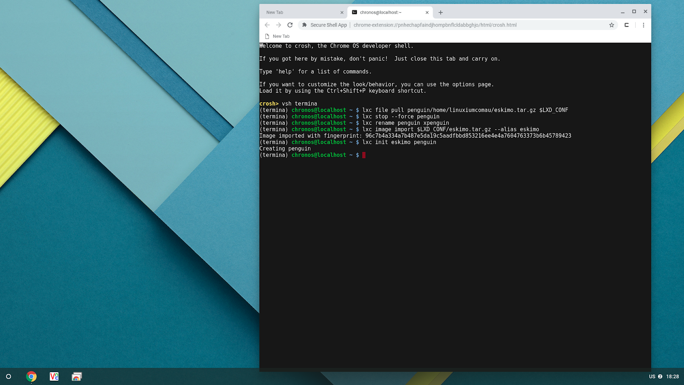Click the Secure Shell App puzzle-piece icon
The height and width of the screenshot is (385, 684).
click(304, 25)
